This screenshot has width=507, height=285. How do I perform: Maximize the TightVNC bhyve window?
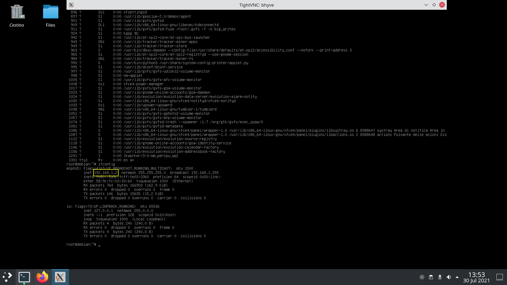434,5
